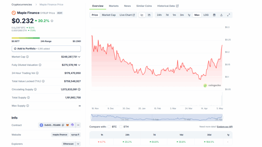Click the 14d 30.8% performance cell
Screen dimensions: 262x147
click(181, 142)
